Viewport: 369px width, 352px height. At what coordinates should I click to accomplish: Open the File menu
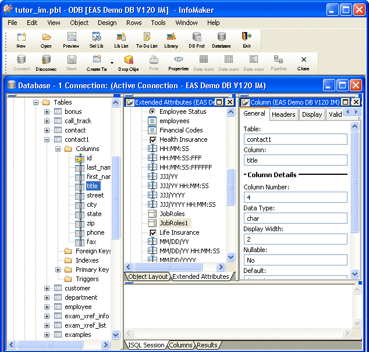12,23
